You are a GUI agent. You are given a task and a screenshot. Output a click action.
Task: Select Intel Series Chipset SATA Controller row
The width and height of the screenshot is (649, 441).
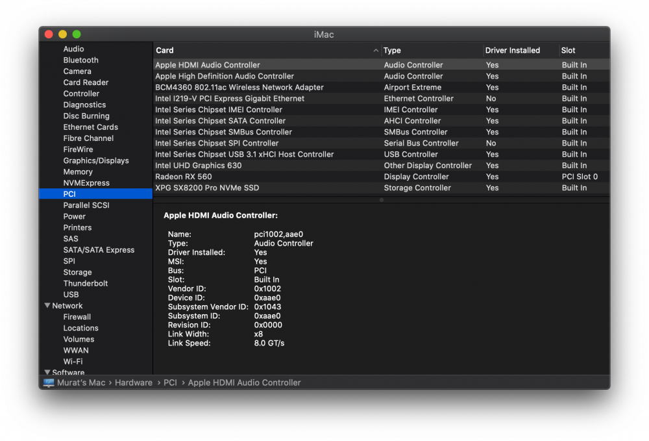(381, 121)
